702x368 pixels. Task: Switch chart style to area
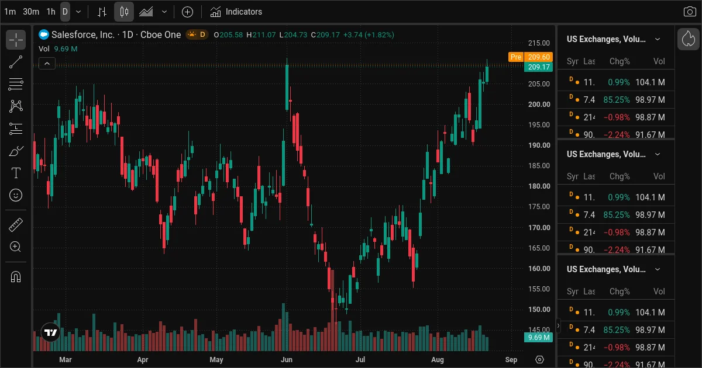(x=146, y=12)
